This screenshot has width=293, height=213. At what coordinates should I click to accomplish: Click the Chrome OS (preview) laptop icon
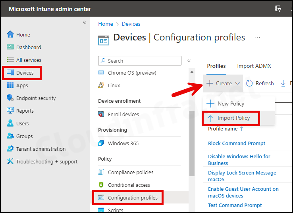pos(101,73)
